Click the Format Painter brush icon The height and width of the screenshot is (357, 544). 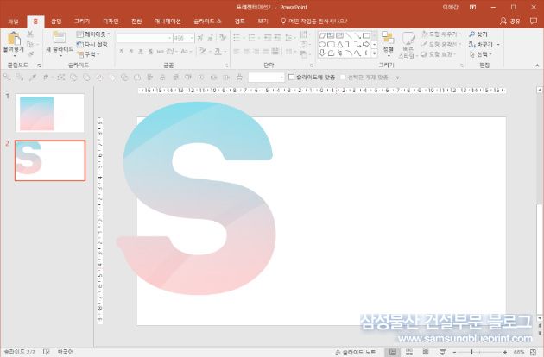pos(30,54)
